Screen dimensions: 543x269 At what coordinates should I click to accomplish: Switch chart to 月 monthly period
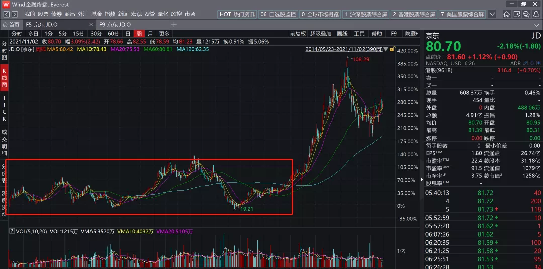[150, 34]
